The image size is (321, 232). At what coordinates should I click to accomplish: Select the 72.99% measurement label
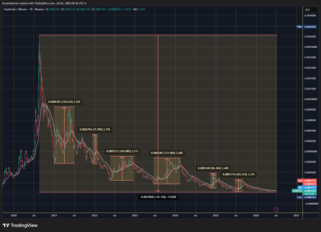point(95,130)
